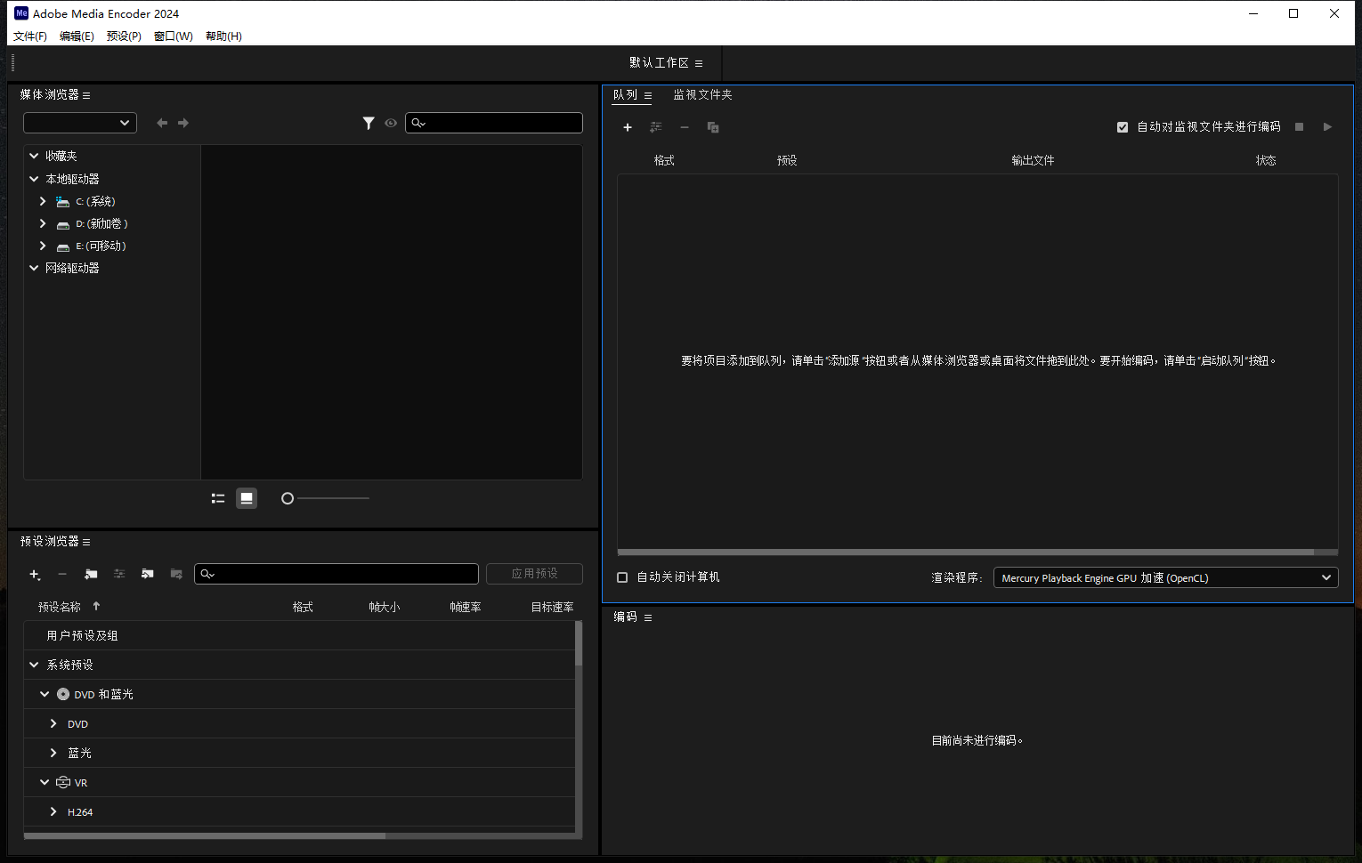
Task: Collapse the VR preset group
Action: (x=45, y=782)
